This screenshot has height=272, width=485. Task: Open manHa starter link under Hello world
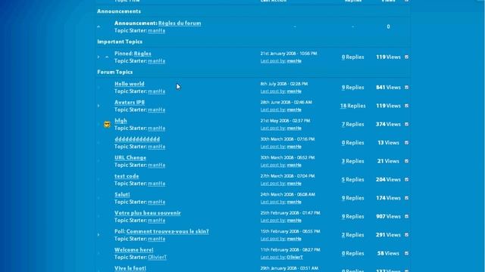click(157, 91)
